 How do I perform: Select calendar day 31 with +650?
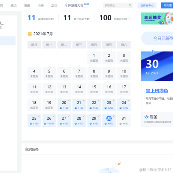[124, 120]
